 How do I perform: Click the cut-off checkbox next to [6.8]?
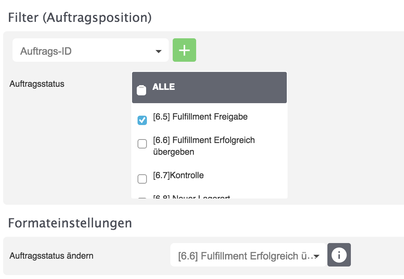pyautogui.click(x=142, y=198)
